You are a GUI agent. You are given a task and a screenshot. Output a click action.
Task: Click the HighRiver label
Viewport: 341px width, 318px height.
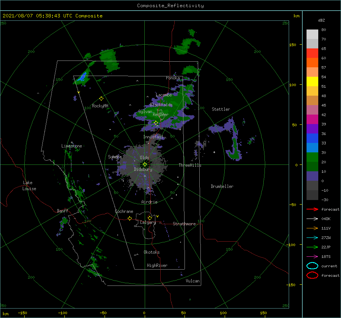click(157, 266)
